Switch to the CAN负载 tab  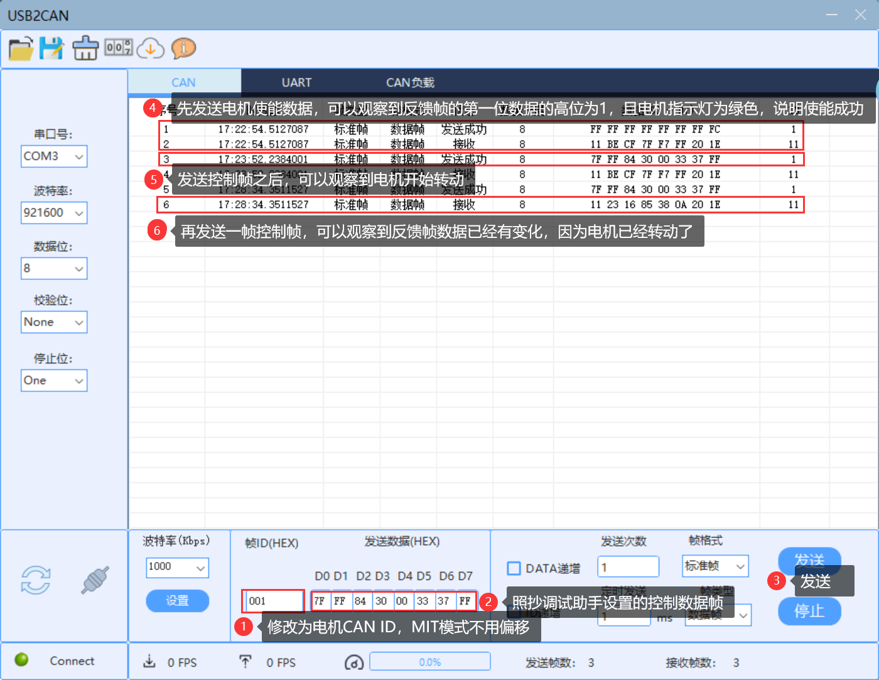point(410,82)
